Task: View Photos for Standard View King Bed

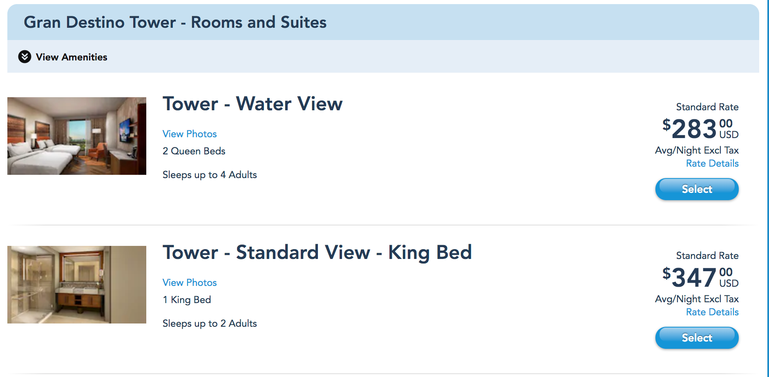Action: [x=190, y=283]
